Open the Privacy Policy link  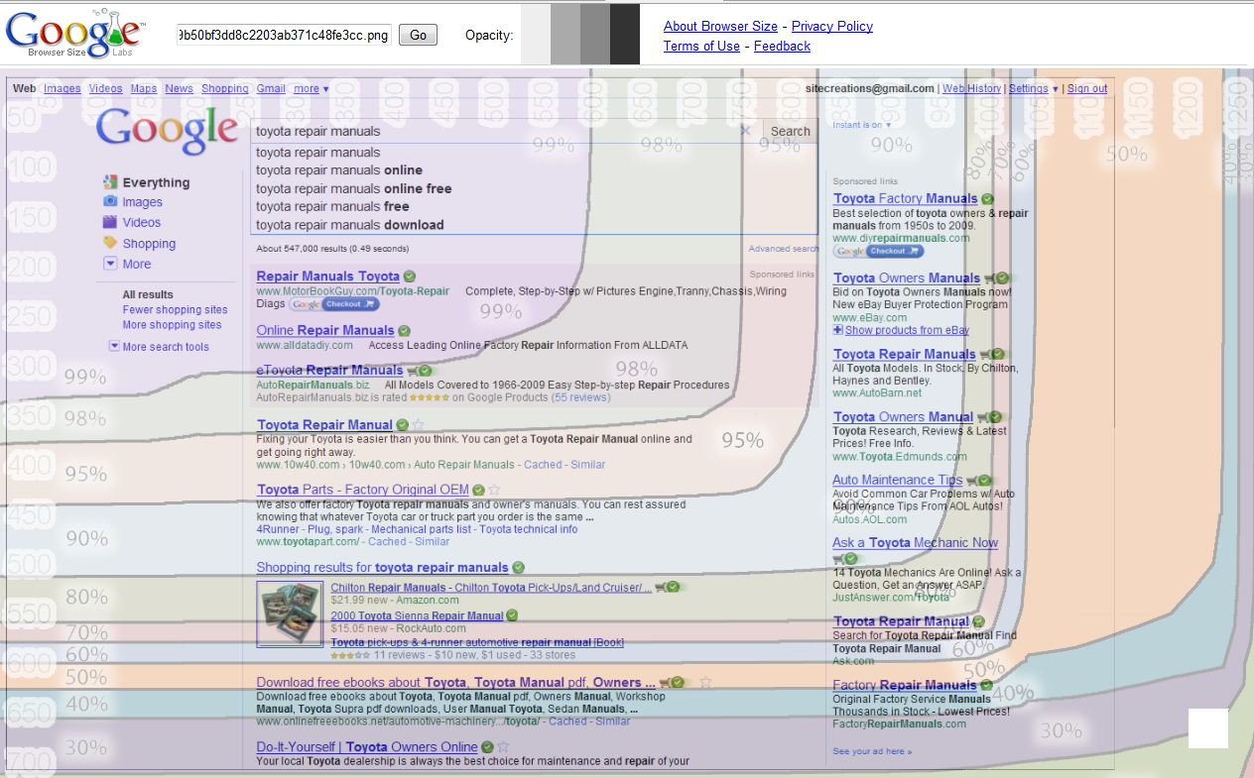click(x=832, y=27)
